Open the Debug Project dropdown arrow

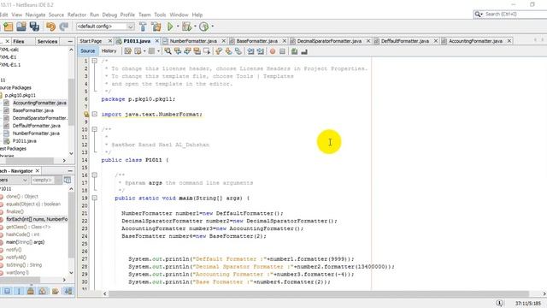coord(195,27)
